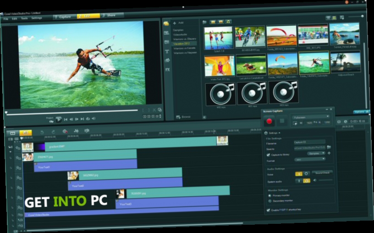Open the Title library T icon
The width and height of the screenshot is (374, 233).
[x=167, y=51]
